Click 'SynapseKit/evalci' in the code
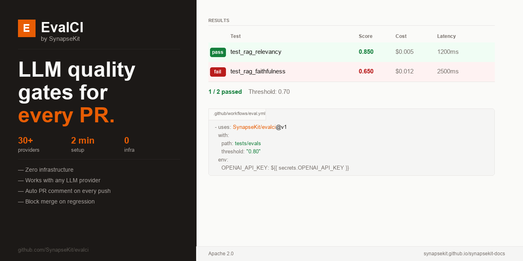Image resolution: width=523 pixels, height=261 pixels. pyautogui.click(x=254, y=127)
